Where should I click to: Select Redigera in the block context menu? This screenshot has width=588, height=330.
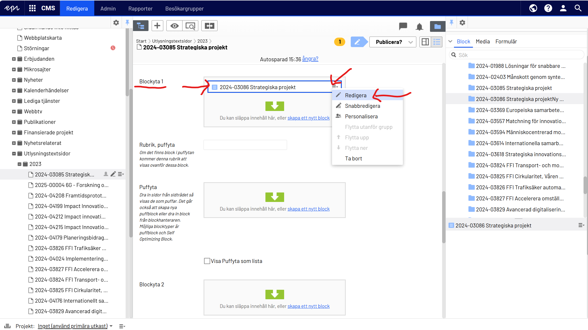pyautogui.click(x=355, y=95)
